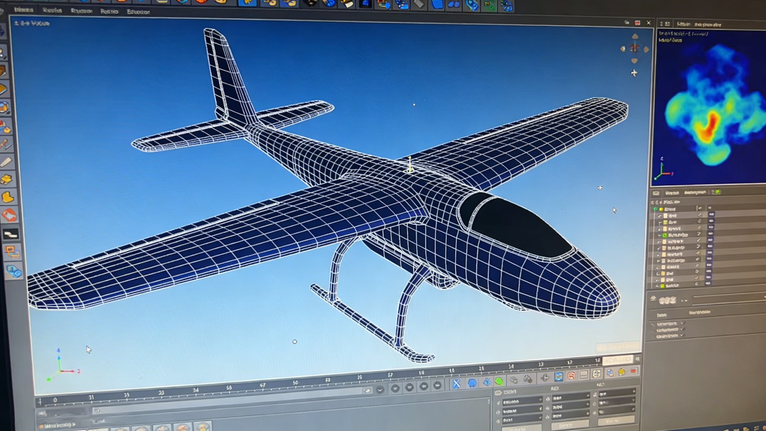Viewport: 766px width, 431px height.
Task: Click the orange navigation gizmo in viewport corner
Action: tap(634, 48)
